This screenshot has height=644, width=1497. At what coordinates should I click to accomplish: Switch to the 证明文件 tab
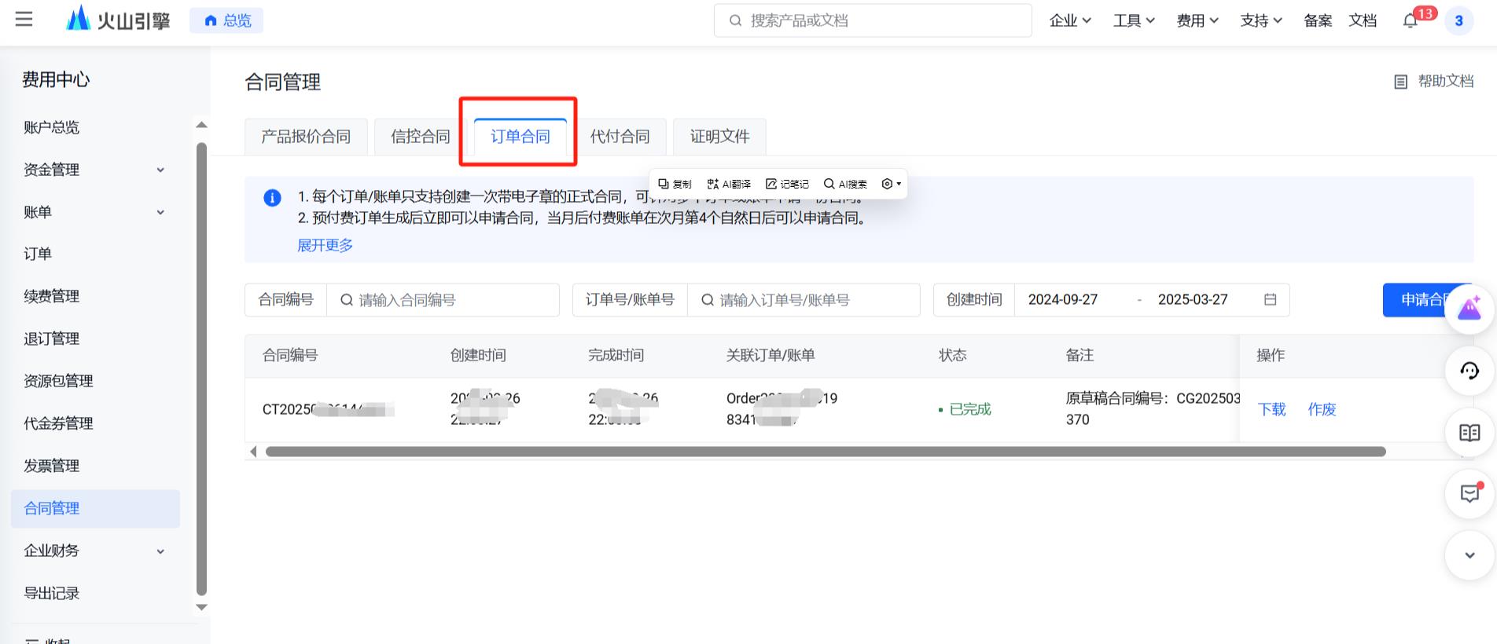pyautogui.click(x=719, y=137)
